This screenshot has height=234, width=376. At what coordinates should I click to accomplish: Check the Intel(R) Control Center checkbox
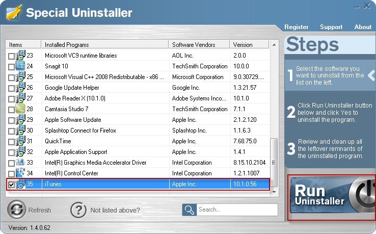[x=11, y=174]
